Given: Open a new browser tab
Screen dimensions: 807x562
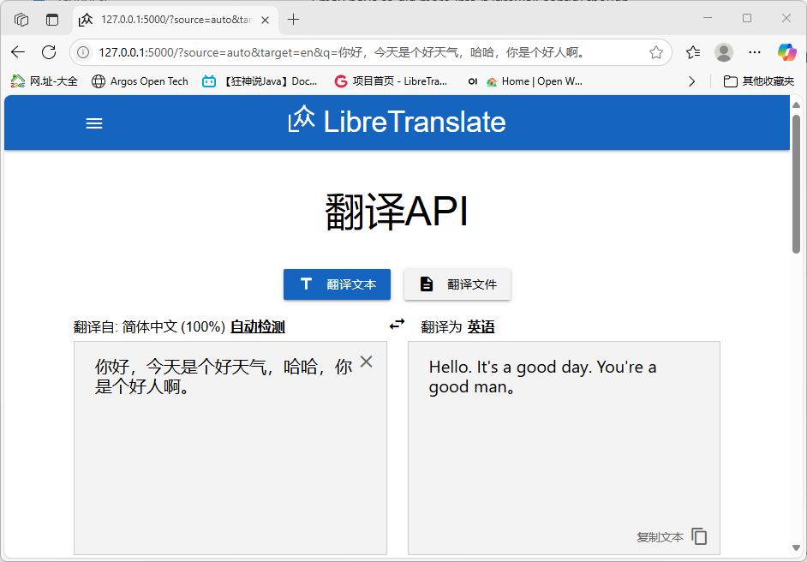Looking at the screenshot, I should 293,20.
